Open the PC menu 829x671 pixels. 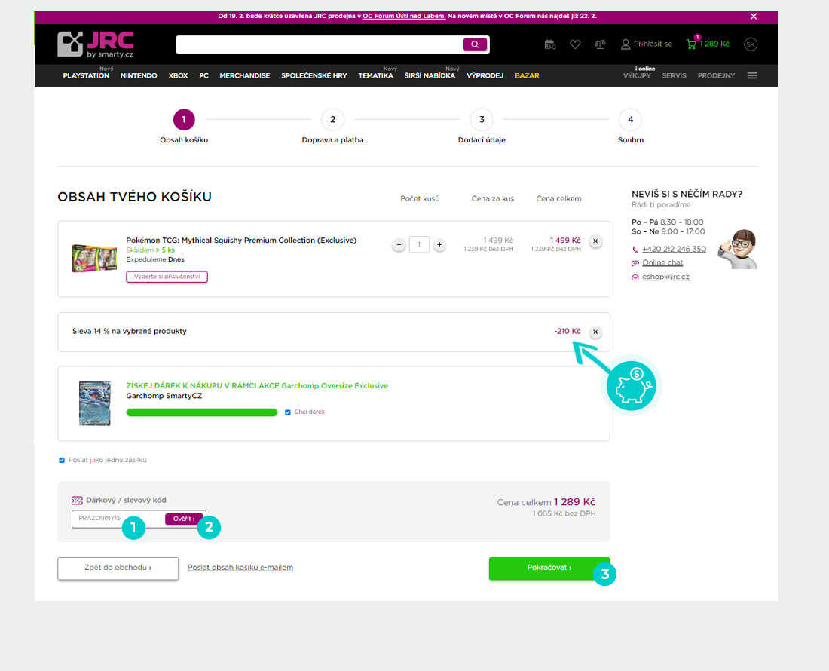(x=204, y=75)
